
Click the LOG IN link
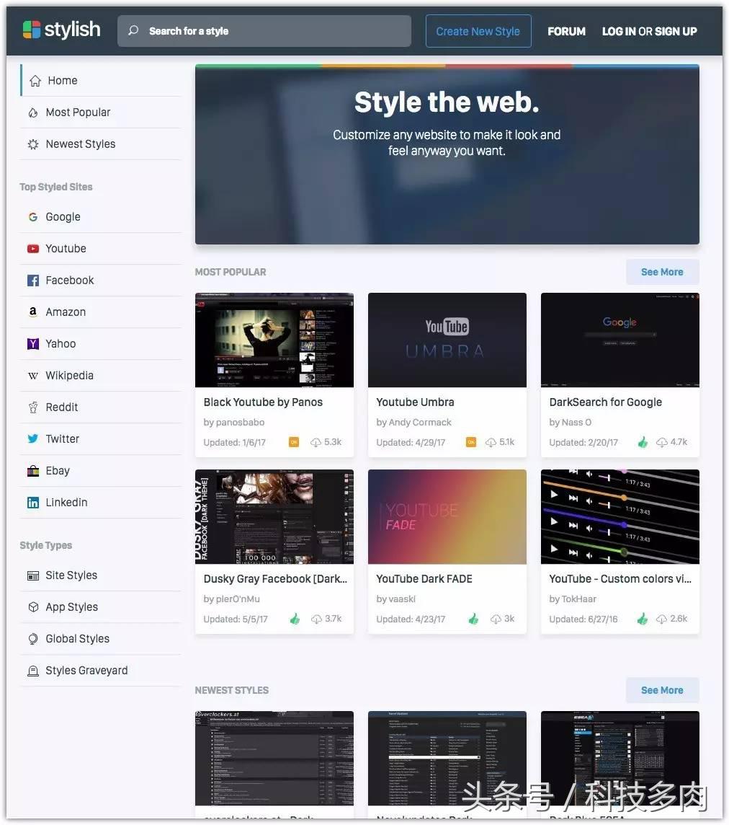[618, 31]
